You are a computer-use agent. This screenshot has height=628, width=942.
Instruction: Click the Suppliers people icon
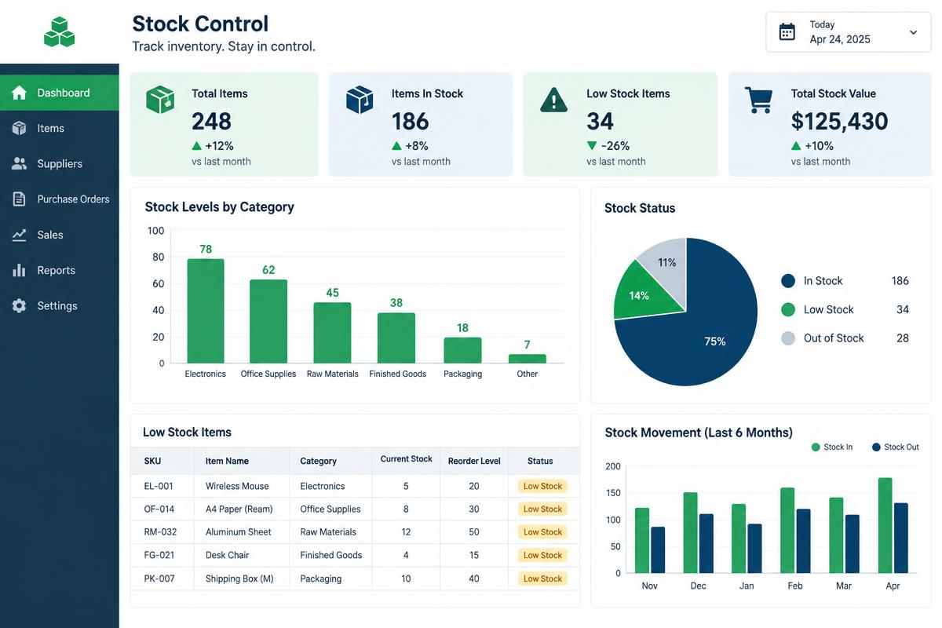coord(20,163)
